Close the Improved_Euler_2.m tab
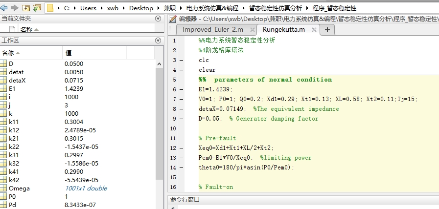 (252, 30)
